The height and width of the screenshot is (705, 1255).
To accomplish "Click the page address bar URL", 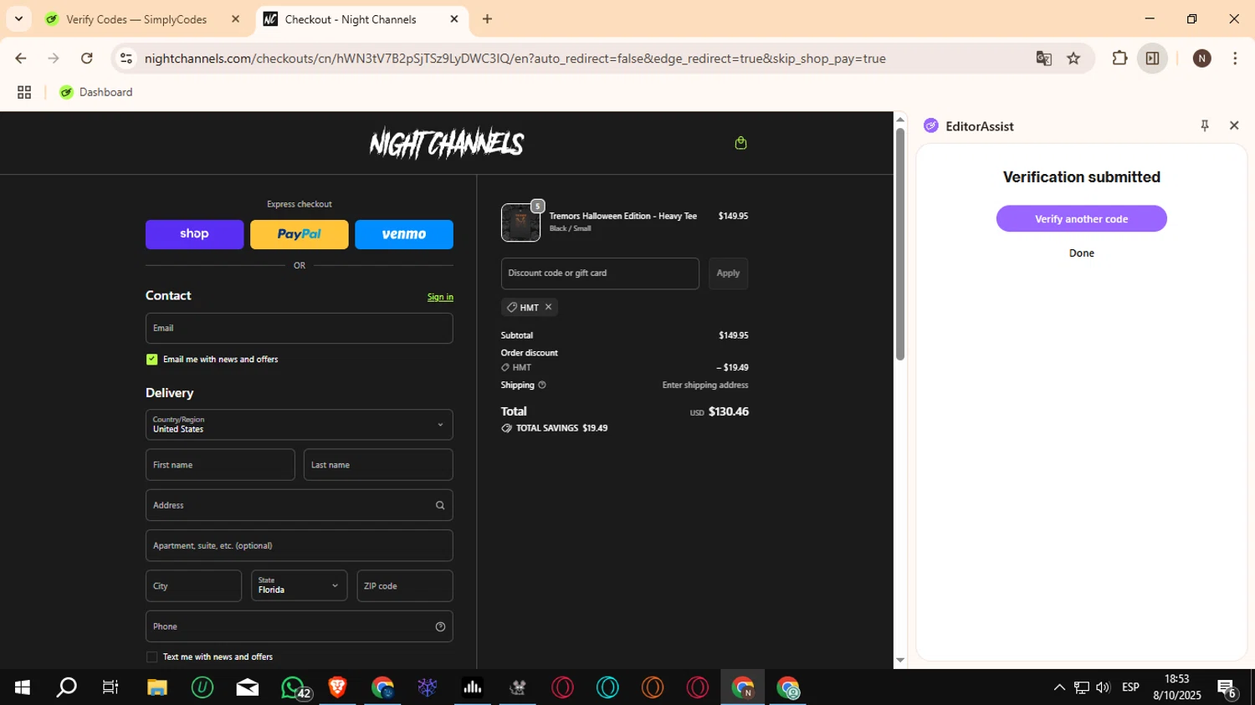I will [x=515, y=59].
